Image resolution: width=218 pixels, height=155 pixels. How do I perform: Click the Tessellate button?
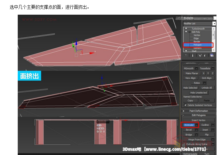[205, 68]
